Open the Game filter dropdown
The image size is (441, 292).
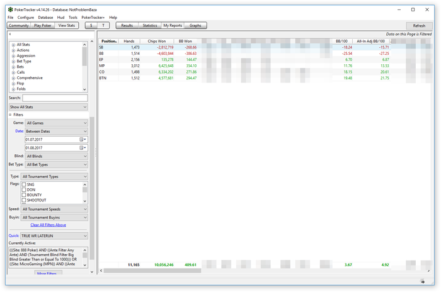click(x=56, y=123)
